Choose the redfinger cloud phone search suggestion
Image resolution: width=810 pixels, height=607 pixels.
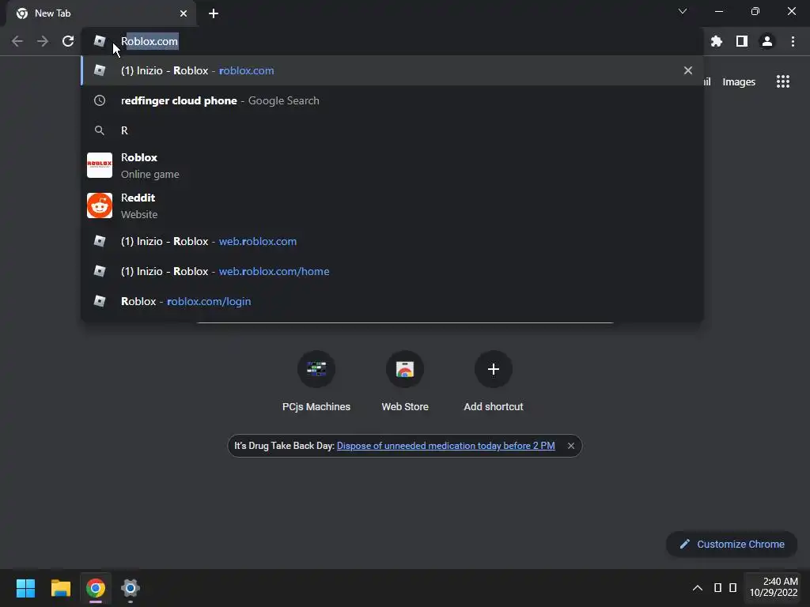point(392,100)
